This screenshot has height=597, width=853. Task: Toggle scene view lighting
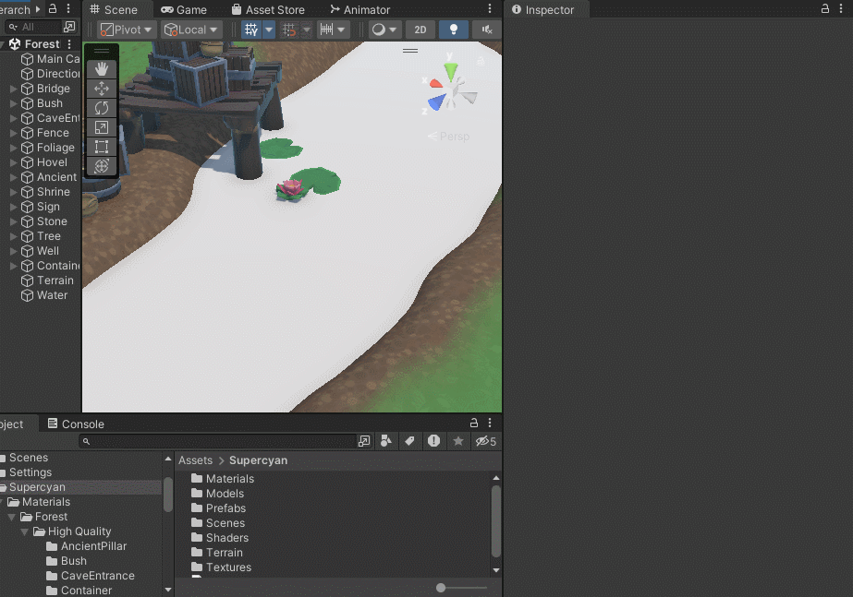[453, 29]
